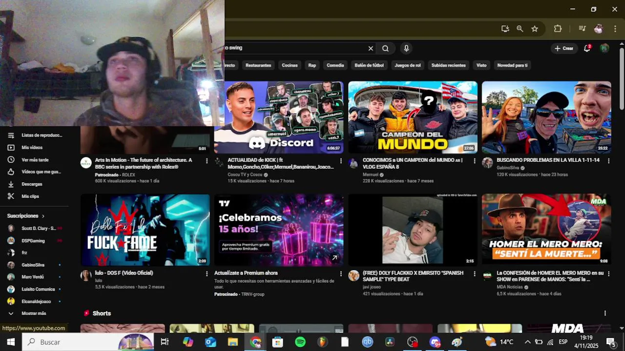Open Scott D. Clary subscription

[35, 228]
